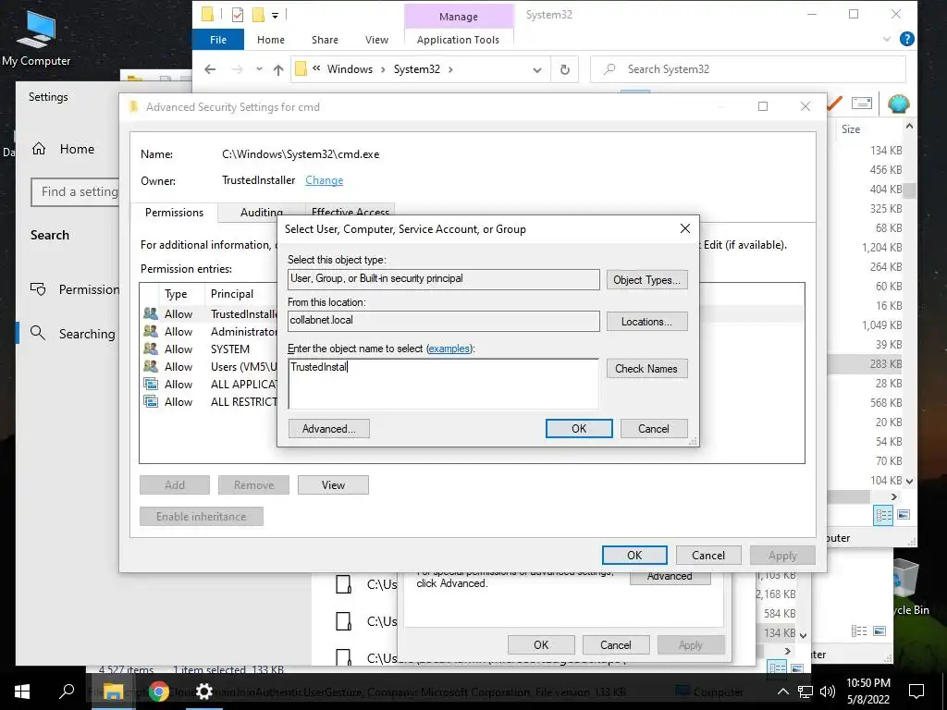Open Settings gear in taskbar
This screenshot has width=947, height=710.
click(x=204, y=692)
